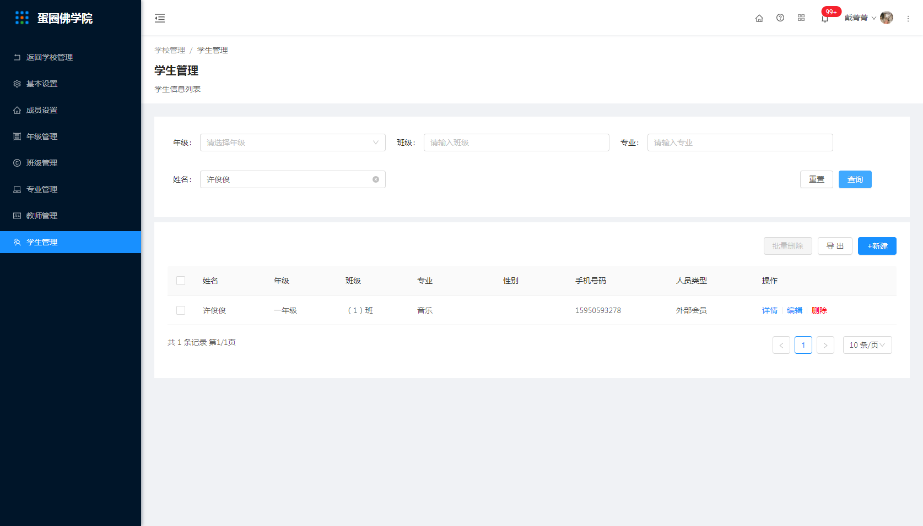Open the vertical three-dot more menu
Screen dimensions: 923x526
(x=908, y=19)
